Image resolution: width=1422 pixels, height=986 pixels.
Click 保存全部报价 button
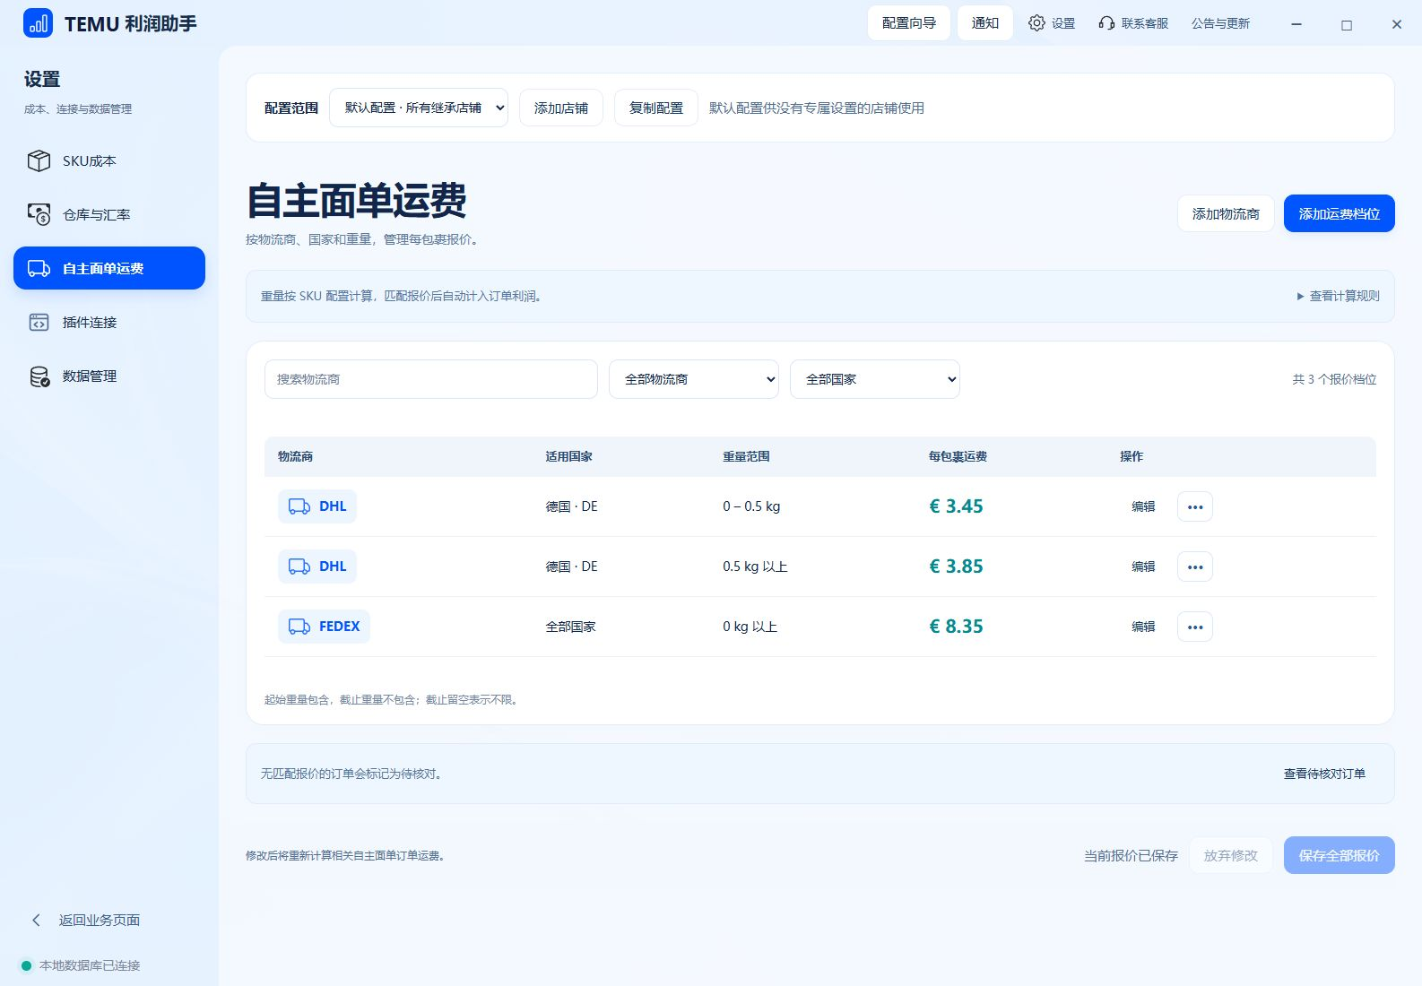click(x=1340, y=855)
